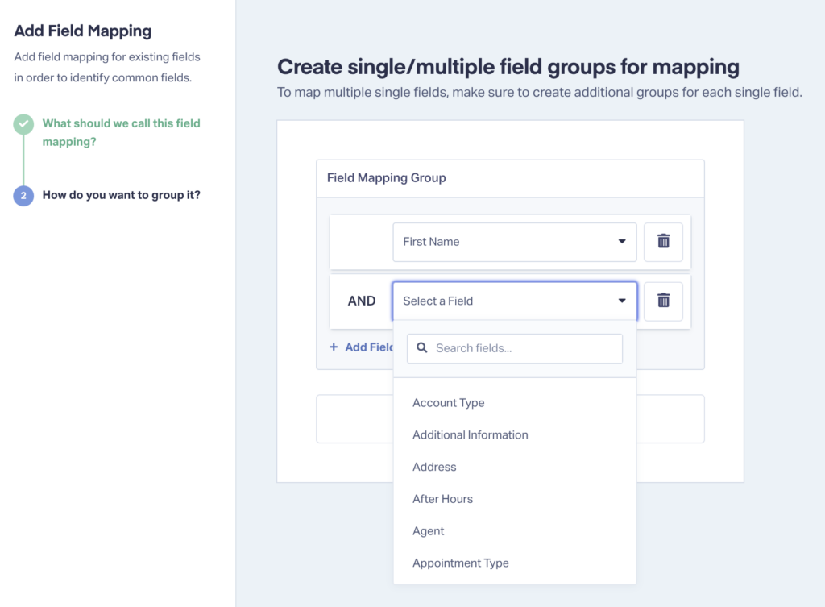Click the magnifying glass in the search bar
This screenshot has height=607, width=825.
[x=422, y=348]
